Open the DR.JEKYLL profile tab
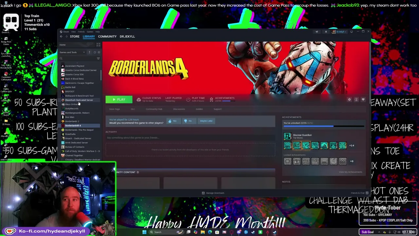Image resolution: width=419 pixels, height=236 pixels. tap(127, 36)
